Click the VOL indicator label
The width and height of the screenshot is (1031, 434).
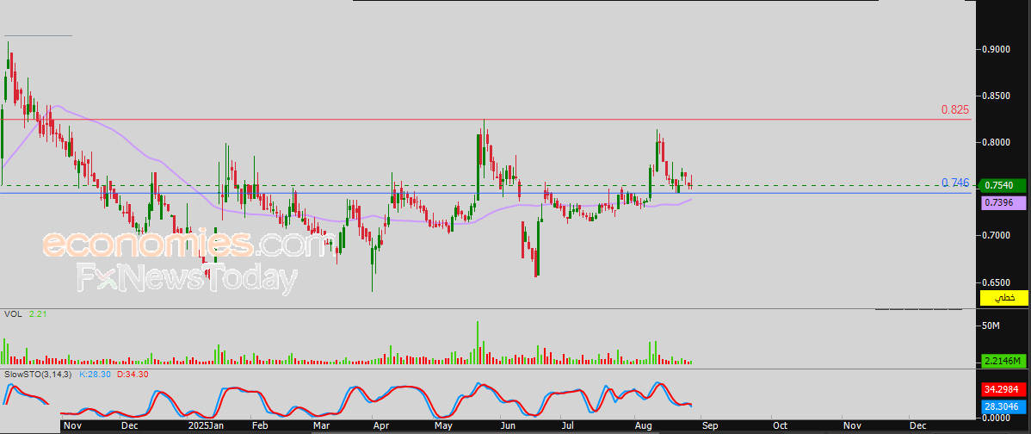pos(13,315)
